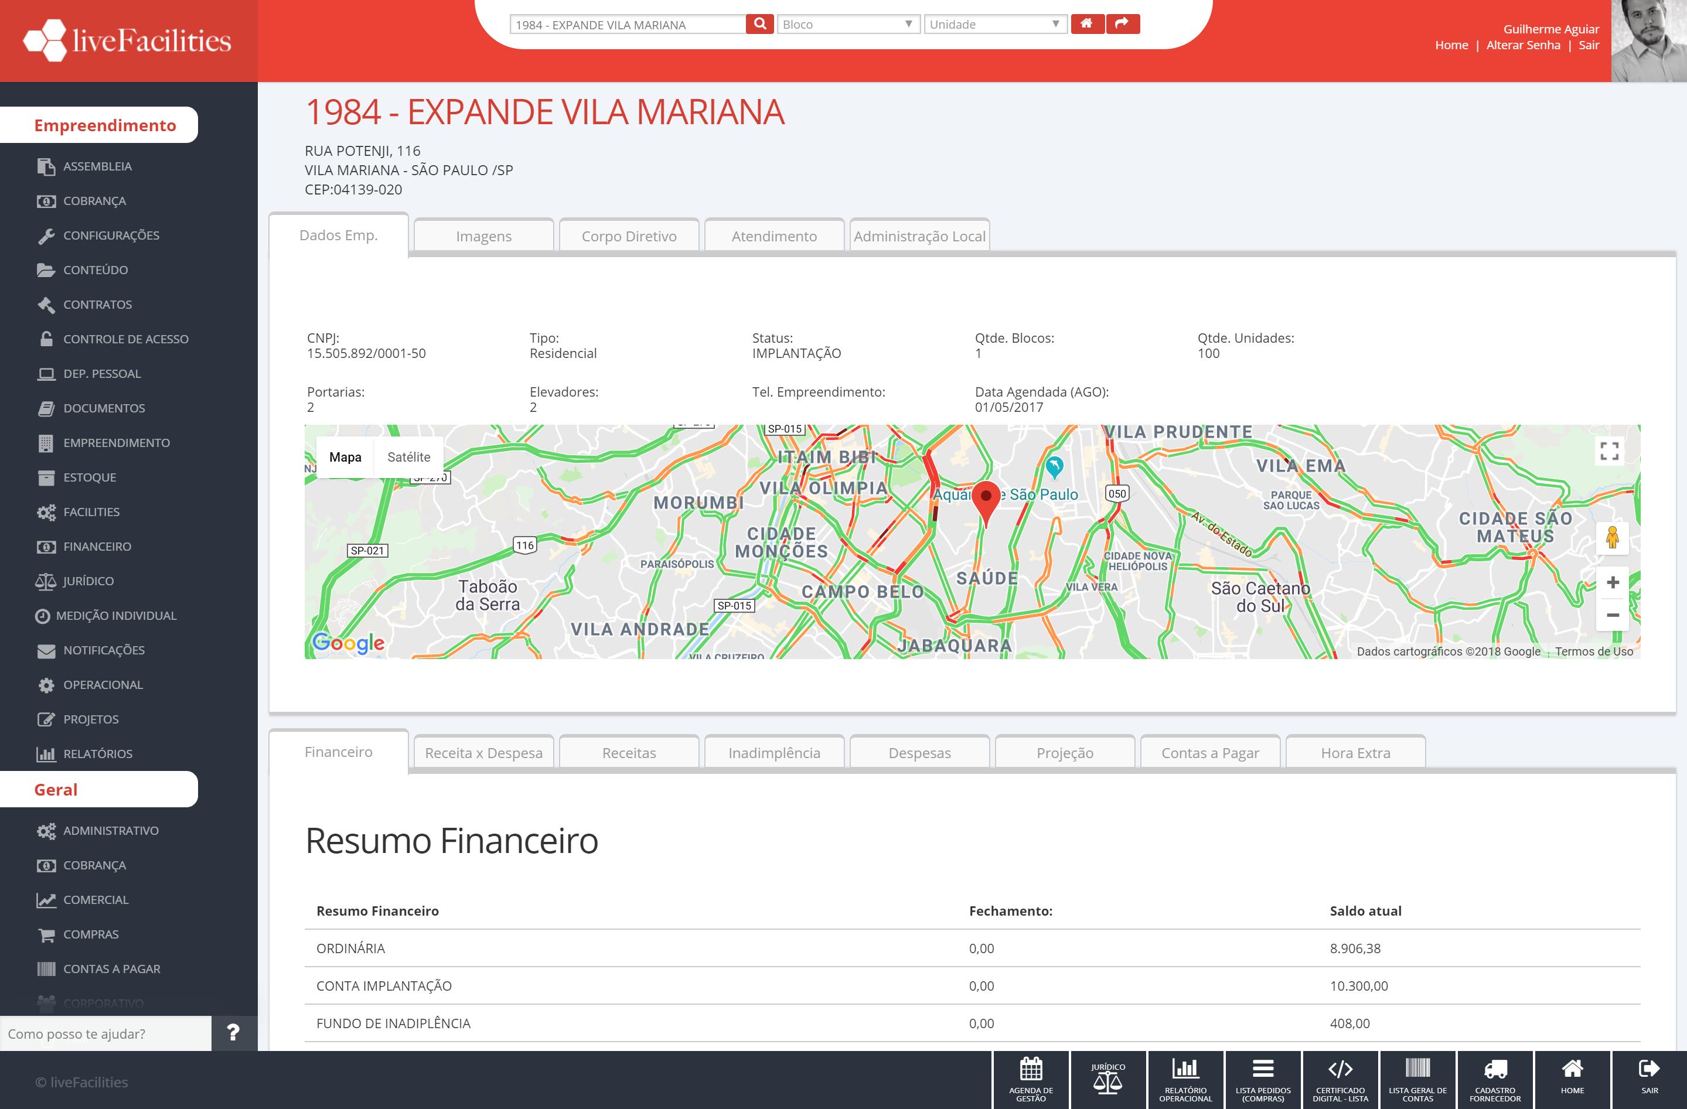Open the Inadimplência tab
The image size is (1687, 1109).
(x=774, y=753)
